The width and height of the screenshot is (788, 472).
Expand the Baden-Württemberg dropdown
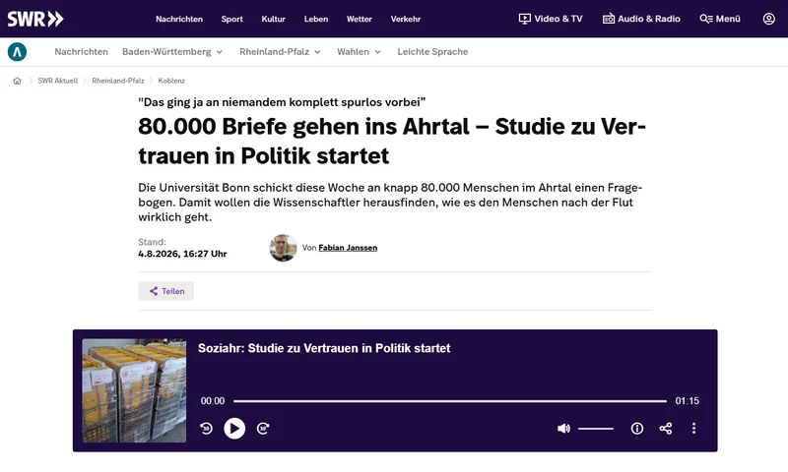tap(172, 52)
